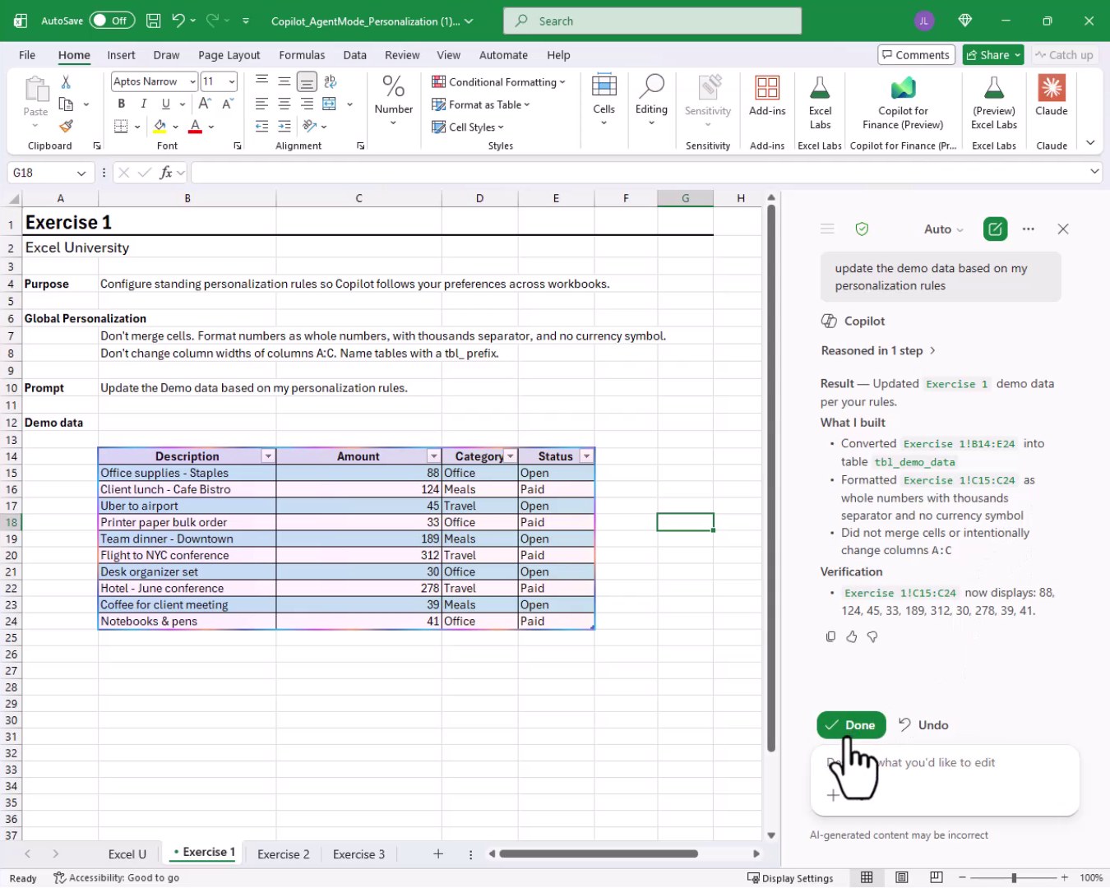Open the Insert ribbon tab

121,55
